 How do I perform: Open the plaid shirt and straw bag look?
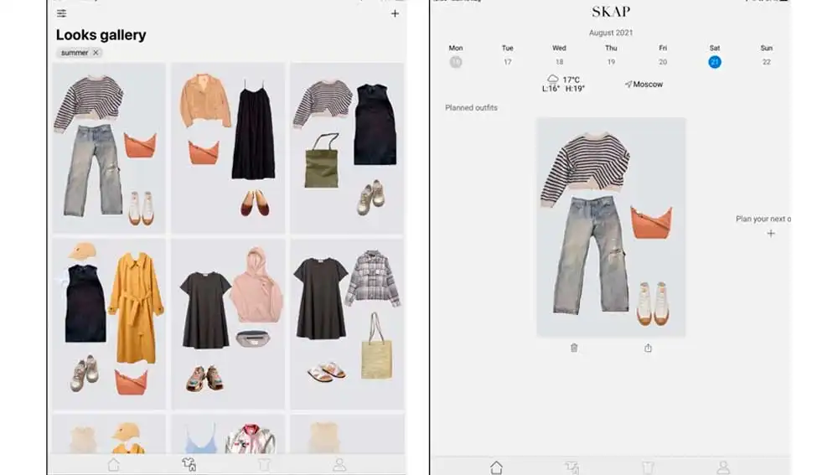[347, 324]
